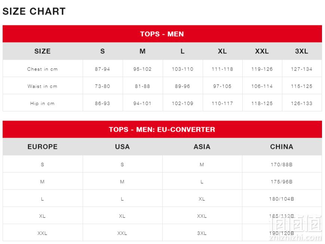This screenshot has width=325, height=244.
Task: Click the XXL size column header
Action: (262, 51)
